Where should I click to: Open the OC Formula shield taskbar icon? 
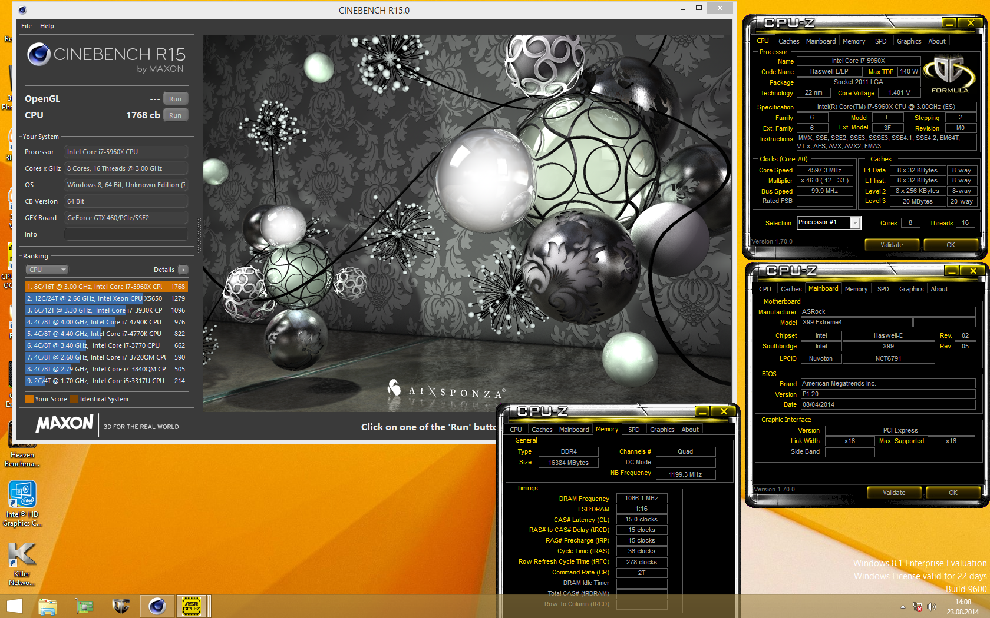tap(121, 606)
